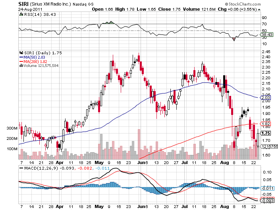Click the blue -0.011 MACD histogram tag
This screenshot has height=210, width=278.
pos(267,189)
